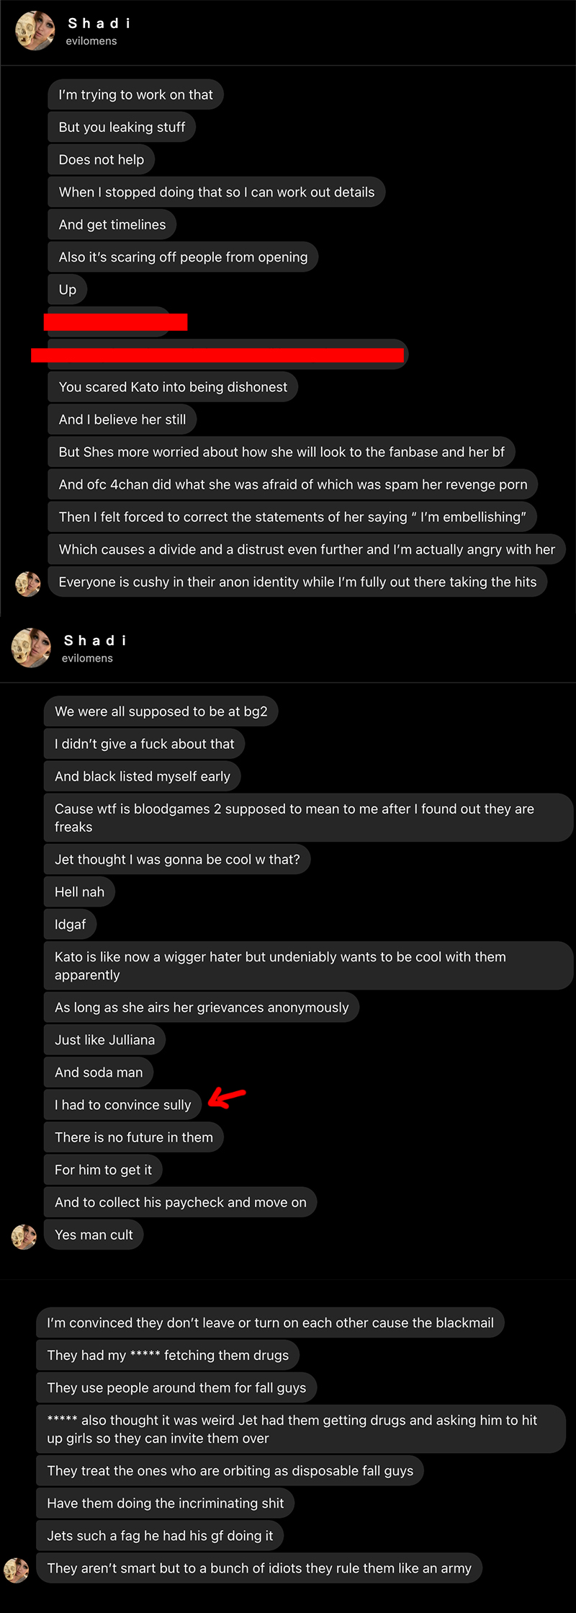This screenshot has height=1613, width=576.
Task: Open the top 'evilomens' username
Action: point(91,41)
